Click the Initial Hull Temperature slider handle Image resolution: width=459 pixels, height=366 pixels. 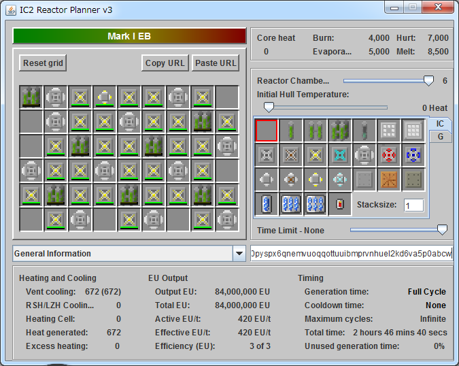(269, 107)
